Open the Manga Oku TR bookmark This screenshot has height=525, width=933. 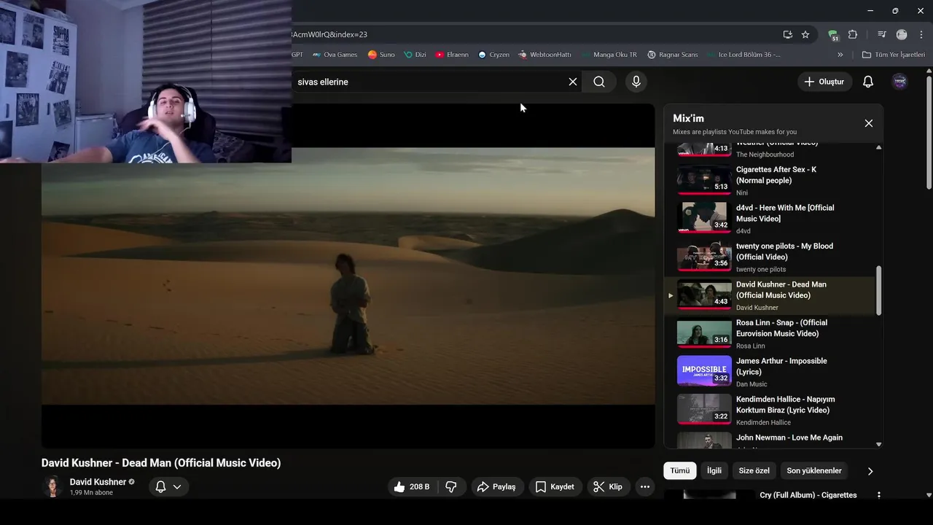[609, 55]
